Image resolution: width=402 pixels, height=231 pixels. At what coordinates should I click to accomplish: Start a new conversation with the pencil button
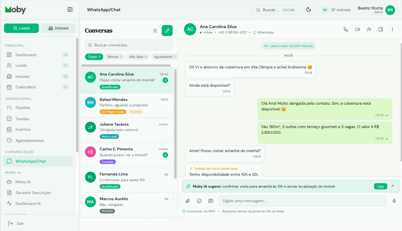[167, 30]
